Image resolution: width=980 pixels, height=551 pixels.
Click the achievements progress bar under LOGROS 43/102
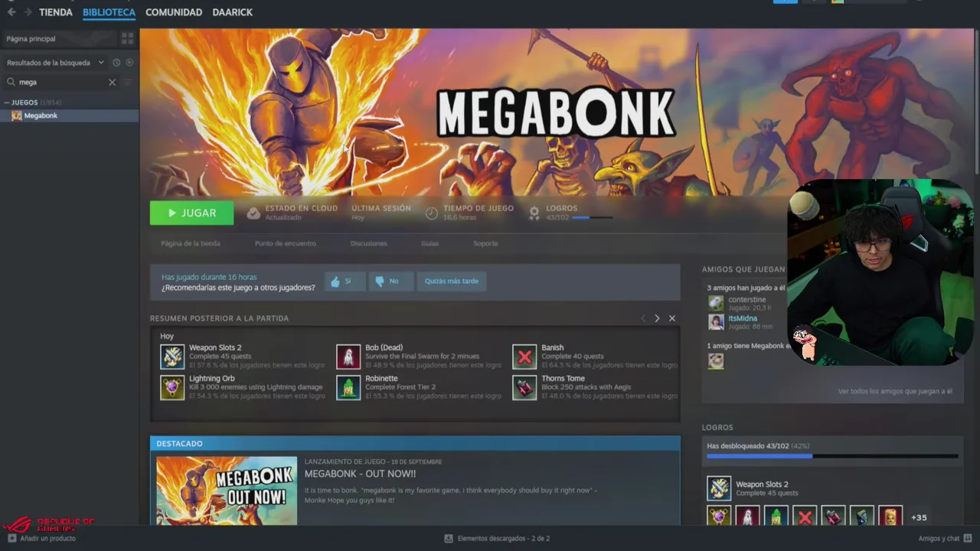[593, 218]
